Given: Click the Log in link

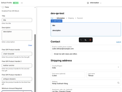Looking at the screenshot, I should (118, 42).
